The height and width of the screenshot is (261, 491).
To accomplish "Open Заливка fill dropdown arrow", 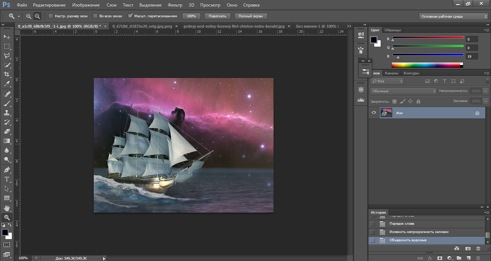I will [486, 101].
